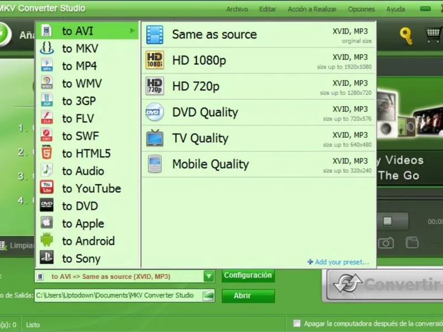Open the snapshot folder icon

pos(412,242)
